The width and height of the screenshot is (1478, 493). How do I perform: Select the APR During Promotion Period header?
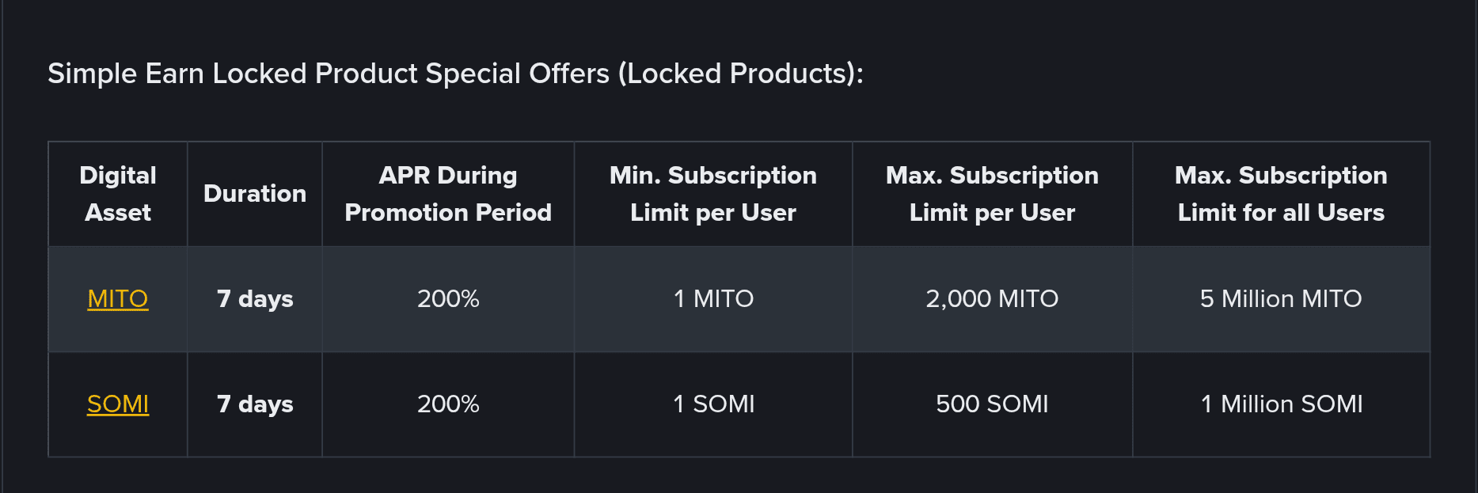(x=448, y=194)
